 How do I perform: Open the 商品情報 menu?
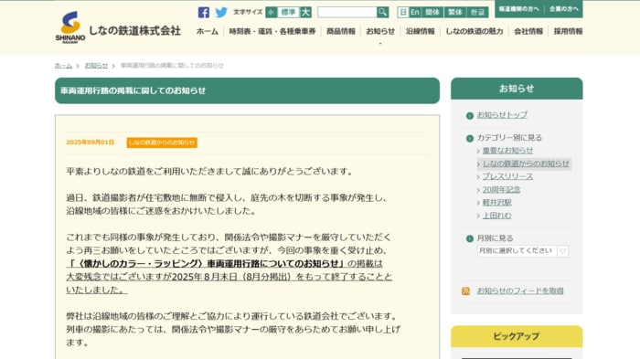pyautogui.click(x=341, y=31)
